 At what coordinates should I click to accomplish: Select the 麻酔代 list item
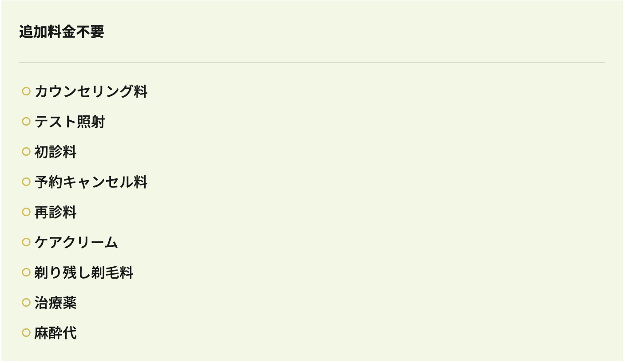[x=55, y=333]
